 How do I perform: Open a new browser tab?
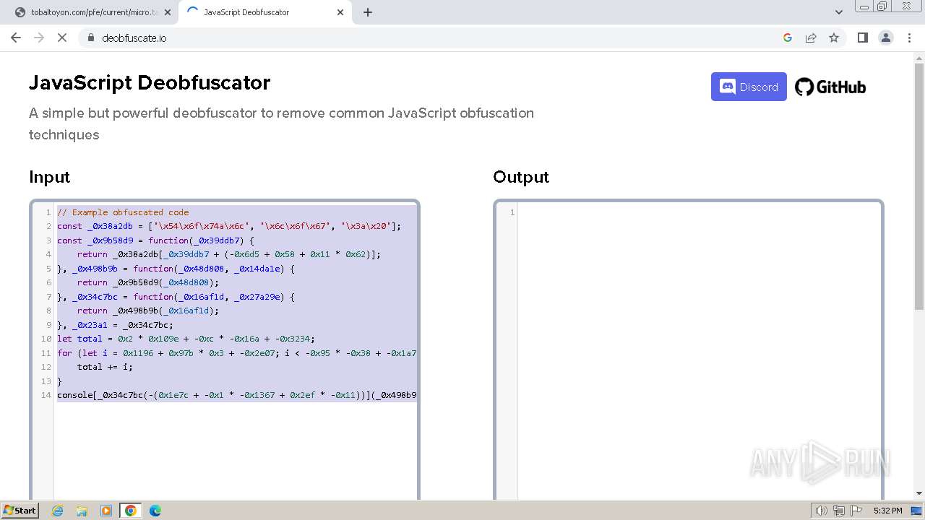coord(368,12)
